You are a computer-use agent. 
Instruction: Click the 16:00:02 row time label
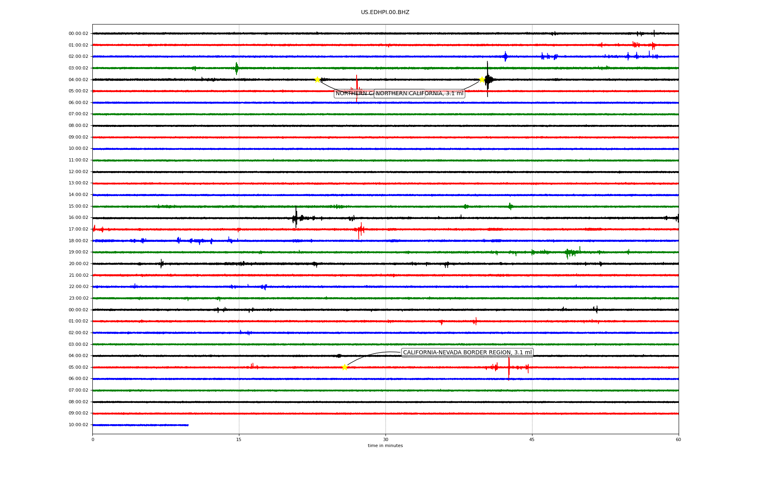click(x=78, y=218)
